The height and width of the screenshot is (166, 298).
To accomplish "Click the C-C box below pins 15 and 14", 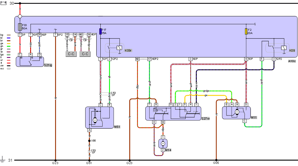I will (71, 54).
